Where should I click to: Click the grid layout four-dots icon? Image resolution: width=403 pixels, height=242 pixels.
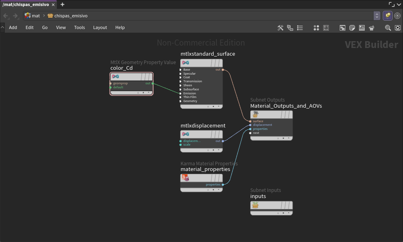(x=316, y=28)
